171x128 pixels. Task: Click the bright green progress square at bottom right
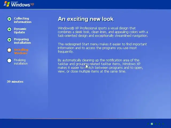(x=152, y=124)
